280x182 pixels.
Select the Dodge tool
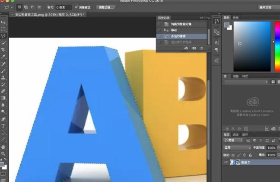click(3, 112)
